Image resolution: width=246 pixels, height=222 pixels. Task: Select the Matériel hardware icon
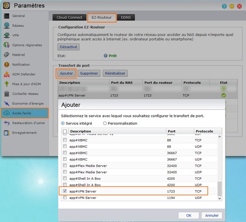coord(6,55)
